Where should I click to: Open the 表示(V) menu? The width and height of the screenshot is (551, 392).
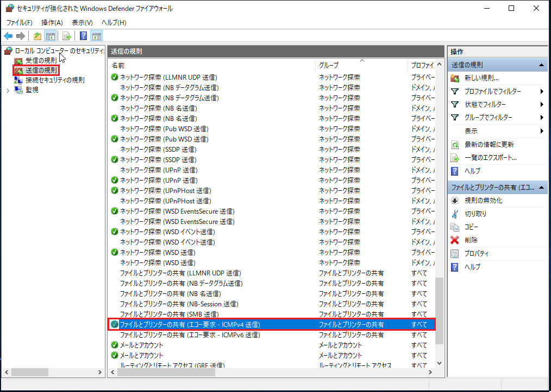tap(82, 23)
